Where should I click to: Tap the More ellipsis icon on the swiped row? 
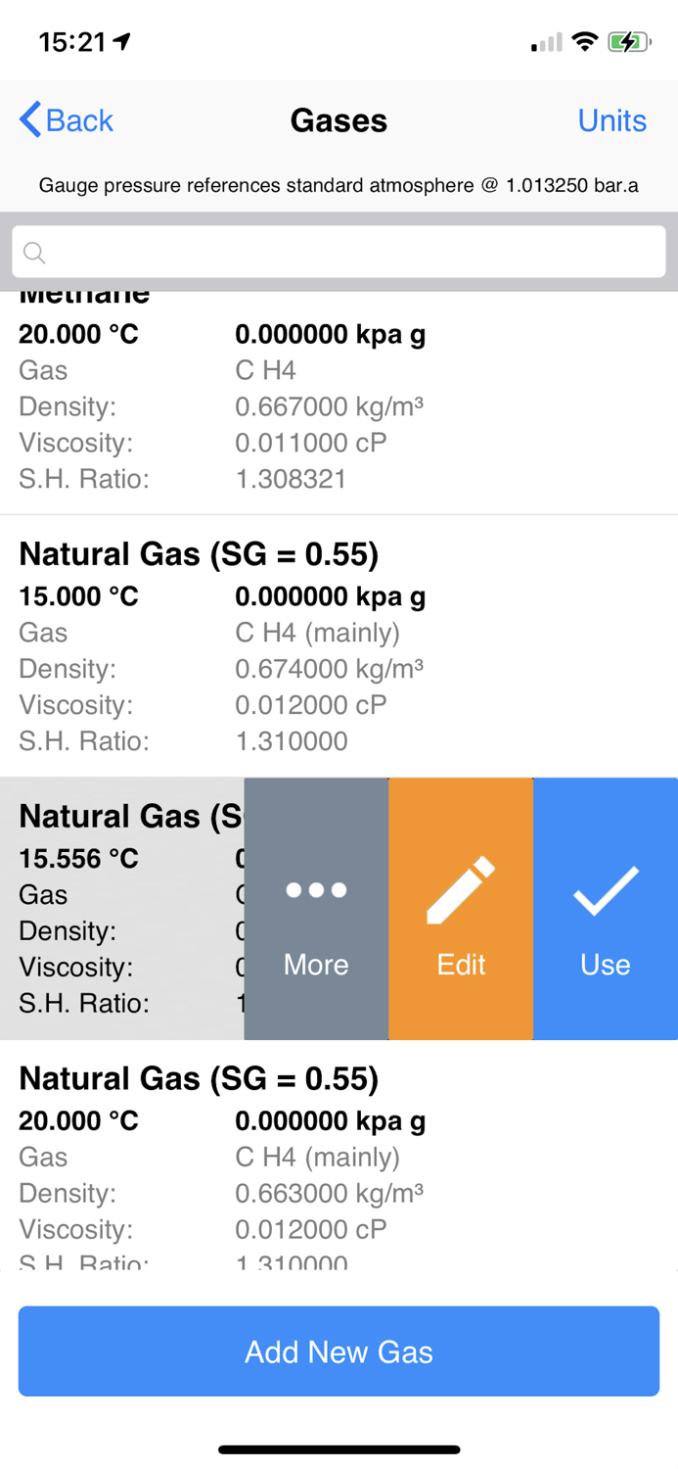[315, 890]
